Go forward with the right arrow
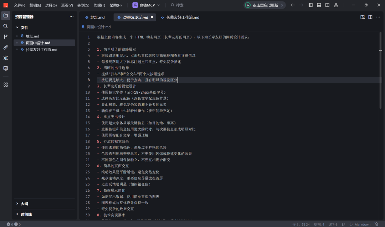385x227 pixels. tap(301, 5)
